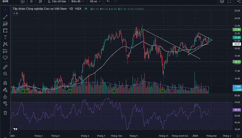
Task: Click the TradingView logo on chart
Action: click(15, 129)
